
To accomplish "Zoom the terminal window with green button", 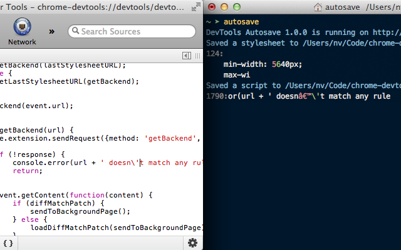I will 237,7.
